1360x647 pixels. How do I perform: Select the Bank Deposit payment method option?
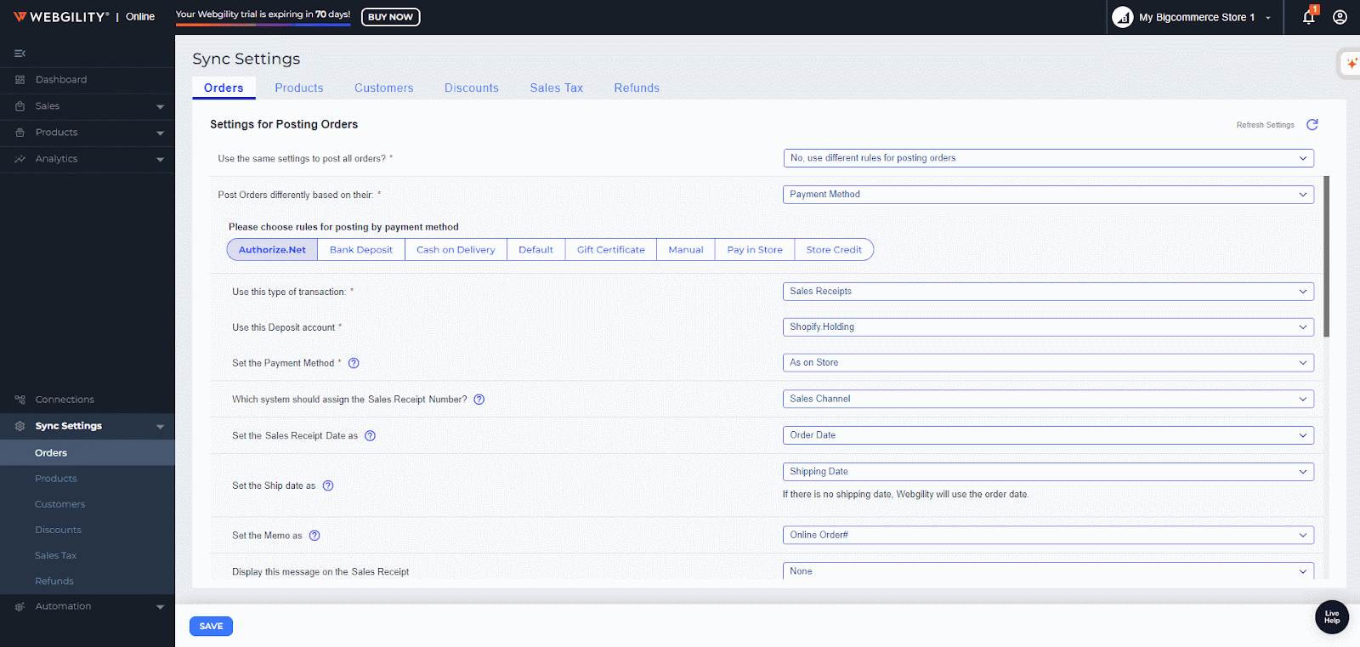pyautogui.click(x=361, y=250)
